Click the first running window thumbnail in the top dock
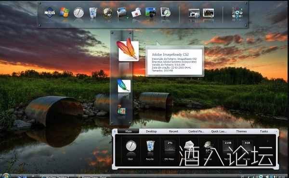Screen dimensions: 289x178 pos(194,13)
